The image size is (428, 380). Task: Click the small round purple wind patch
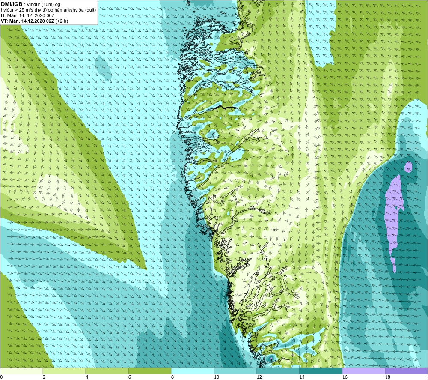pos(408,167)
